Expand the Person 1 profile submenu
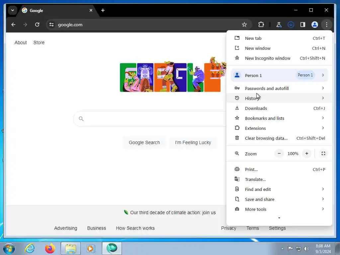The height and width of the screenshot is (255, 340). click(279, 75)
